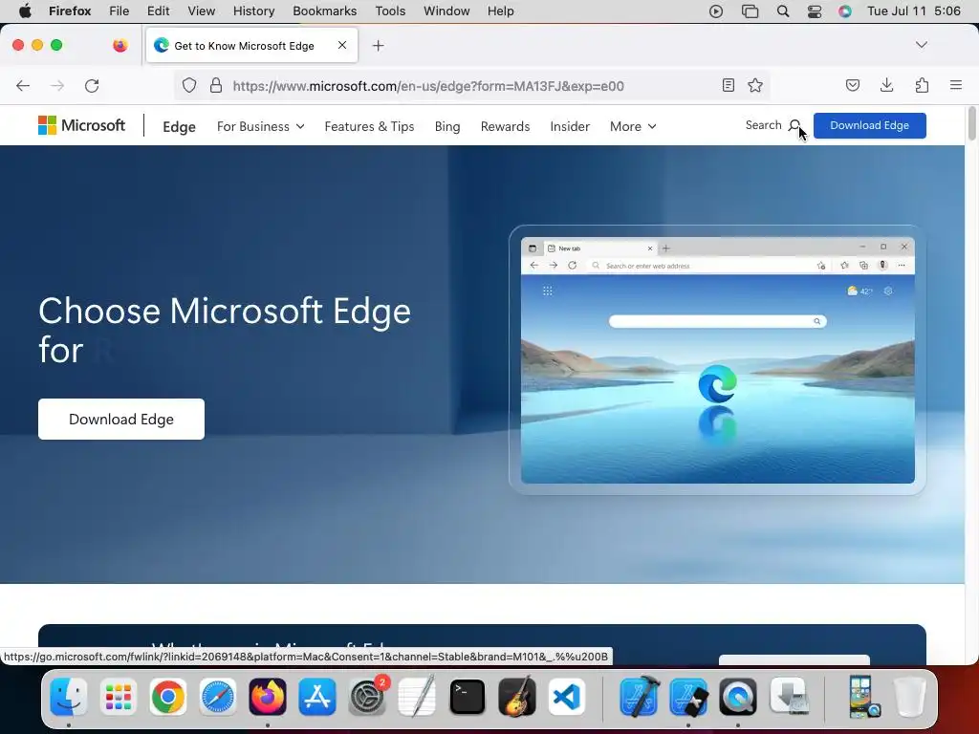Click the menu bar date and time
Viewport: 979px width, 734px height.
point(913,11)
